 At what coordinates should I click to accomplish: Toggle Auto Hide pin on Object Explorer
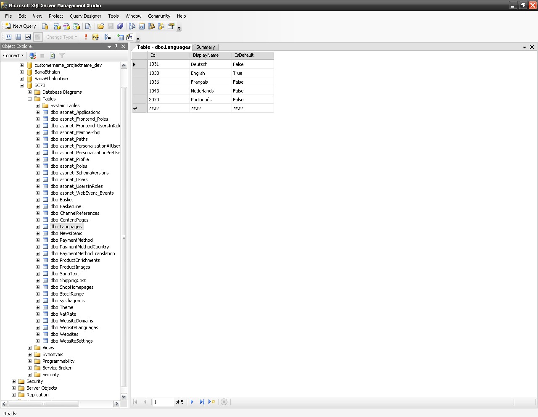[x=116, y=46]
